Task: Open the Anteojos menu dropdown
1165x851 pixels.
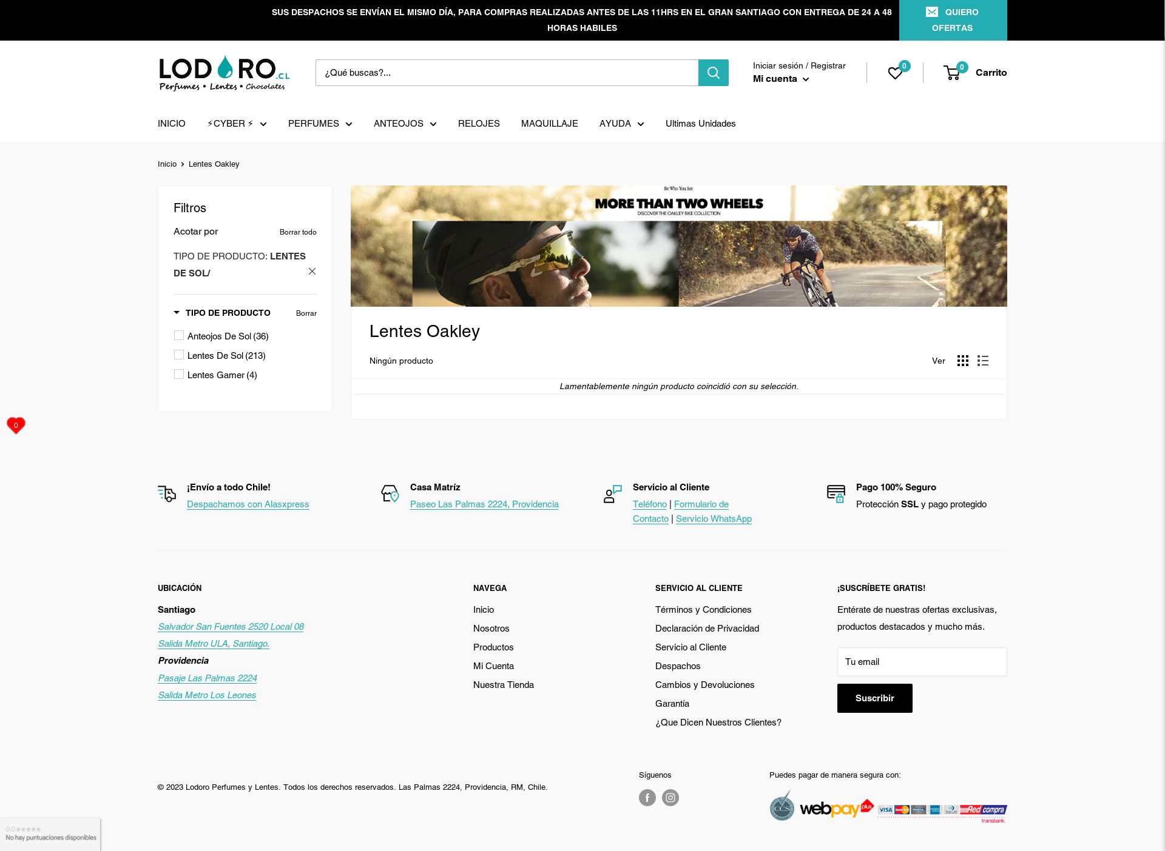Action: (x=405, y=124)
